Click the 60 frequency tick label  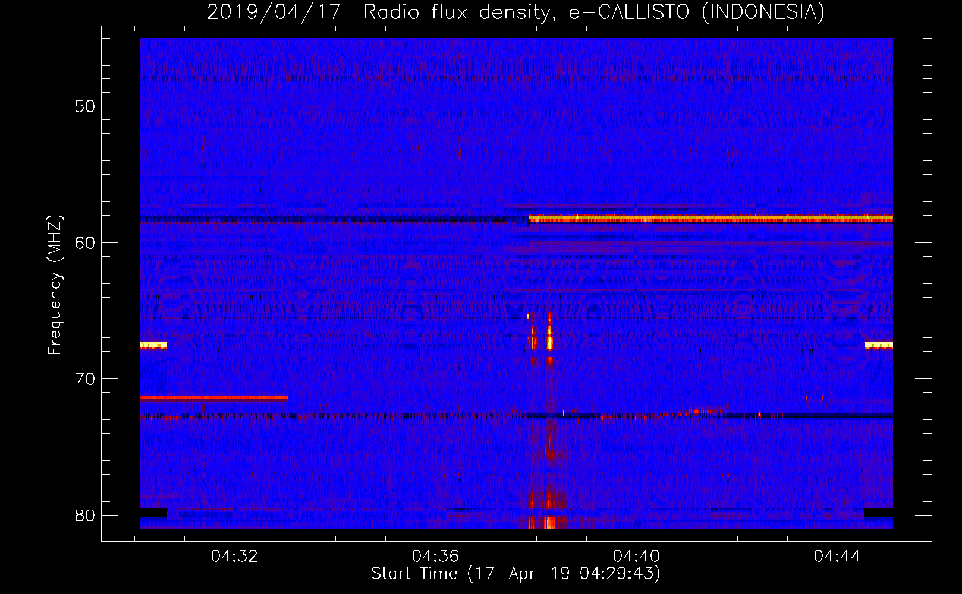[85, 242]
